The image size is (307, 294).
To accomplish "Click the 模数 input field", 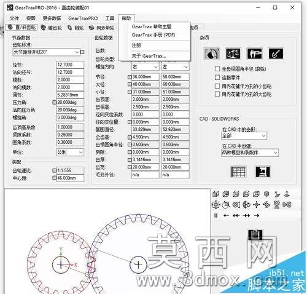I will pyautogui.click(x=70, y=80).
